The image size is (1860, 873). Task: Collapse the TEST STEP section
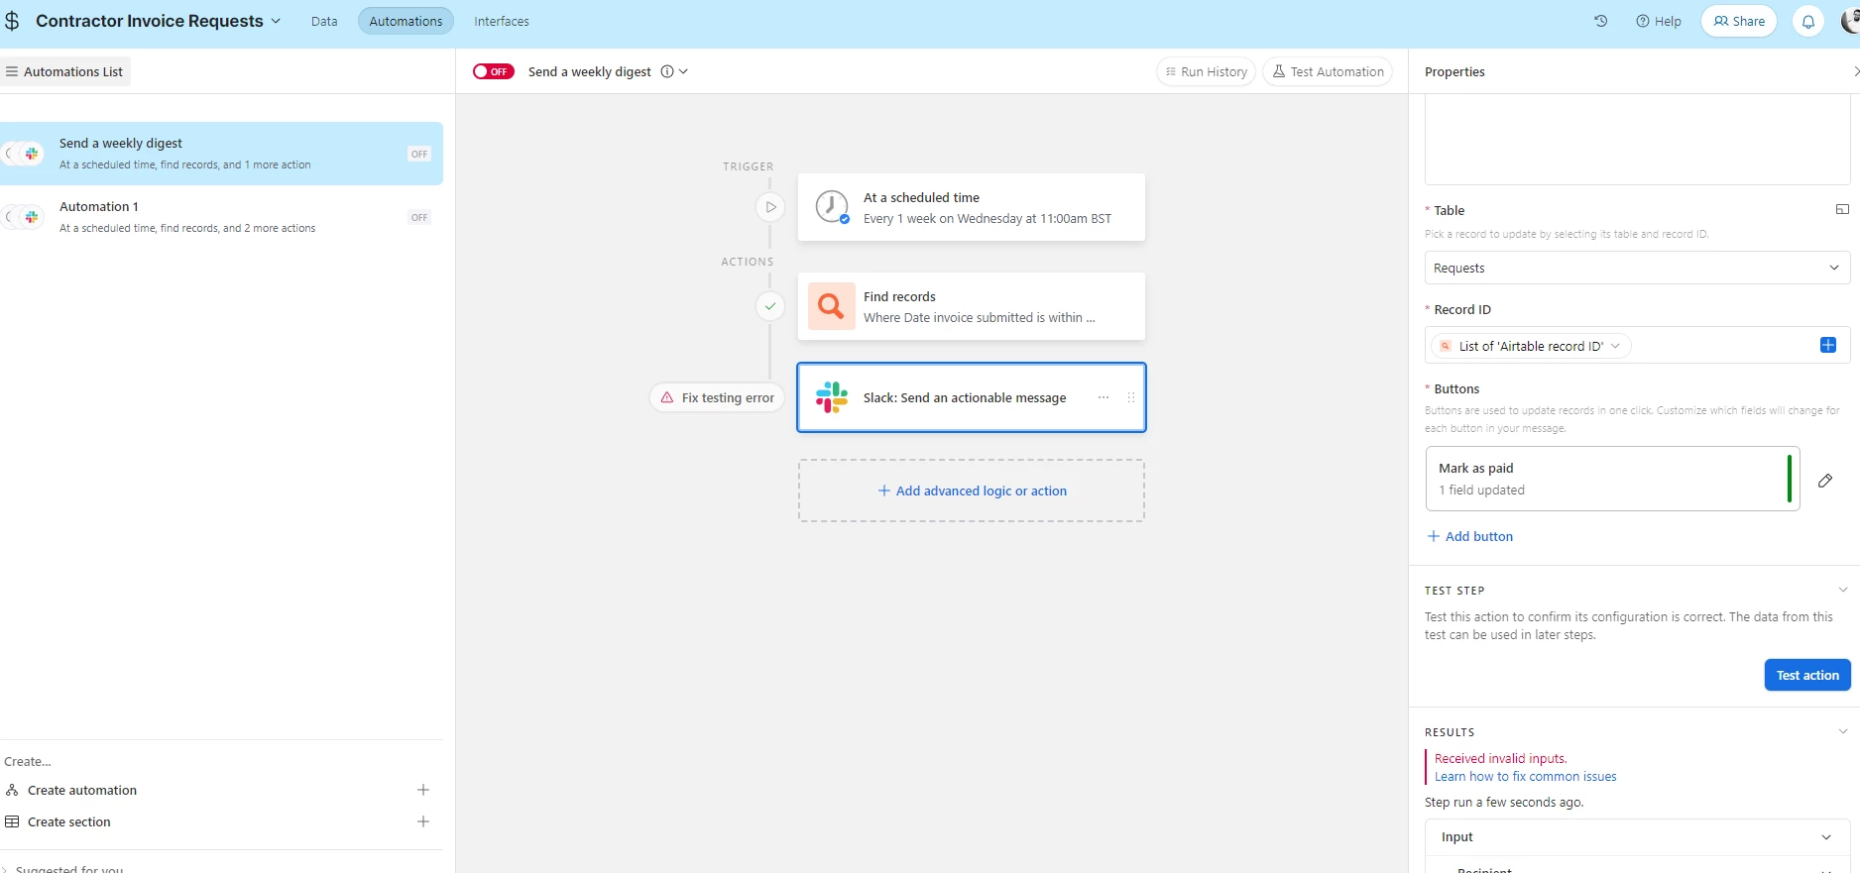click(x=1843, y=590)
